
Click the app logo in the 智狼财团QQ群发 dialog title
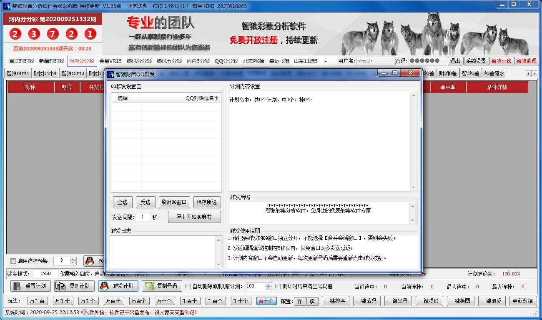click(x=110, y=74)
